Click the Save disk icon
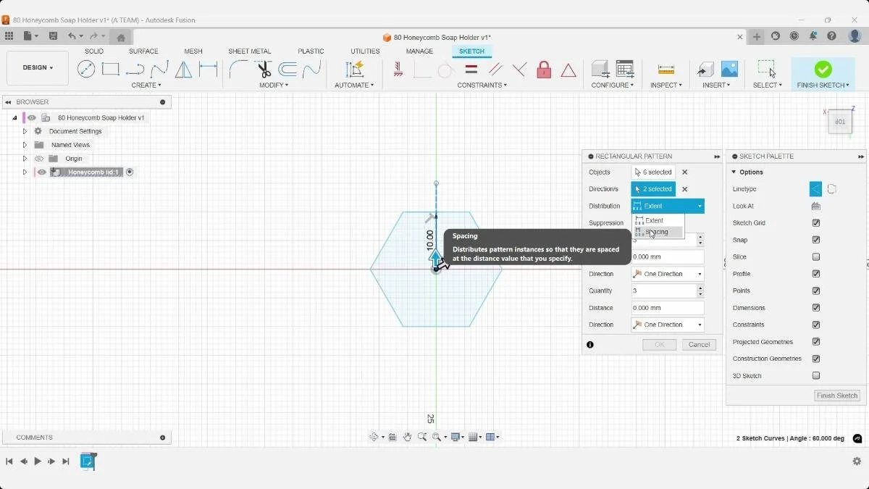Viewport: 869px width, 489px height. (x=53, y=36)
